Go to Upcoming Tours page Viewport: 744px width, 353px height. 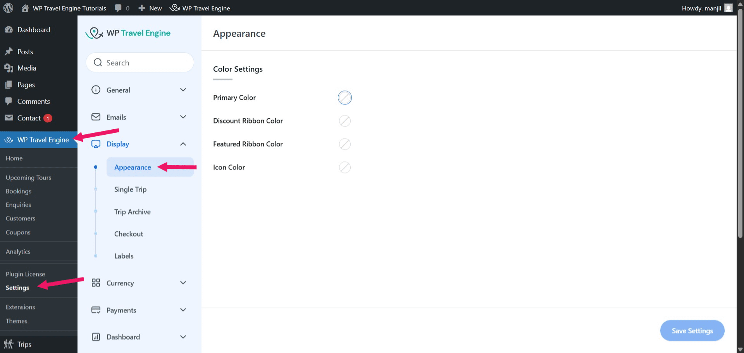[28, 178]
